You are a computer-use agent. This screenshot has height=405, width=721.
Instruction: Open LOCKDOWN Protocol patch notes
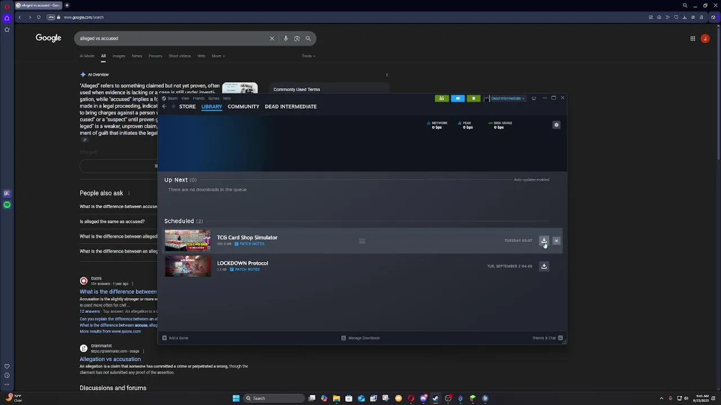click(244, 269)
